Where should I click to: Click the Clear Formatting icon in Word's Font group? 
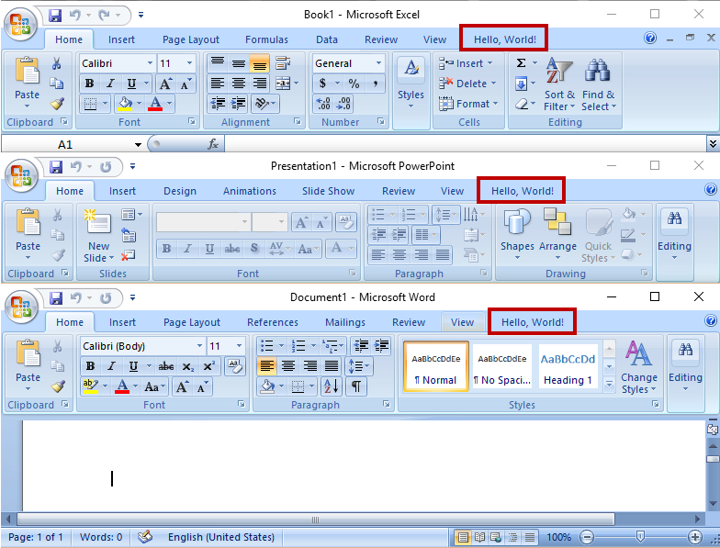pyautogui.click(x=235, y=366)
